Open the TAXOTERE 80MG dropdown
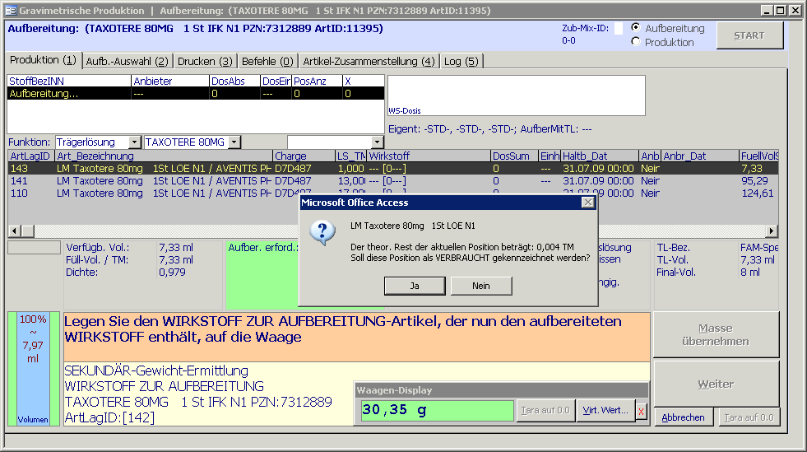This screenshot has height=452, width=807. point(234,142)
